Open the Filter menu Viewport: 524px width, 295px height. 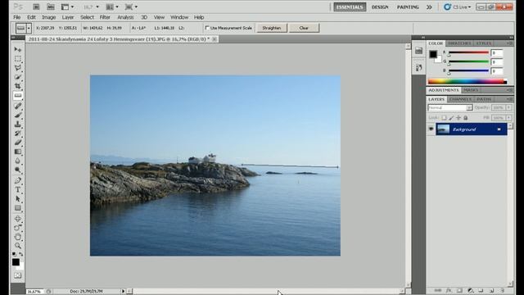(x=105, y=17)
